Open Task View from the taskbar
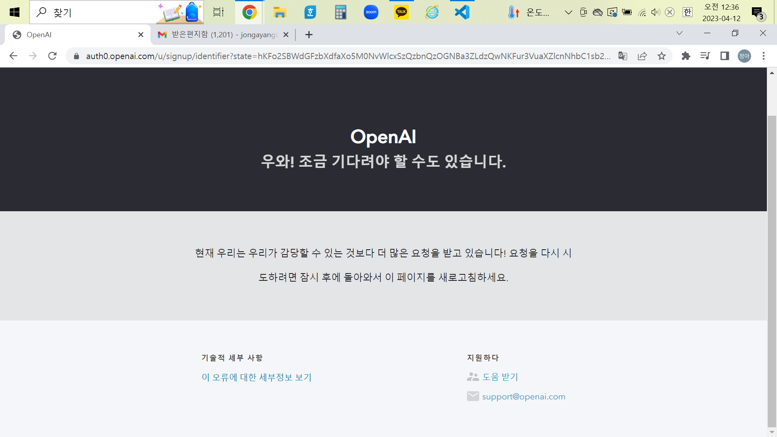This screenshot has height=437, width=777. pos(219,12)
